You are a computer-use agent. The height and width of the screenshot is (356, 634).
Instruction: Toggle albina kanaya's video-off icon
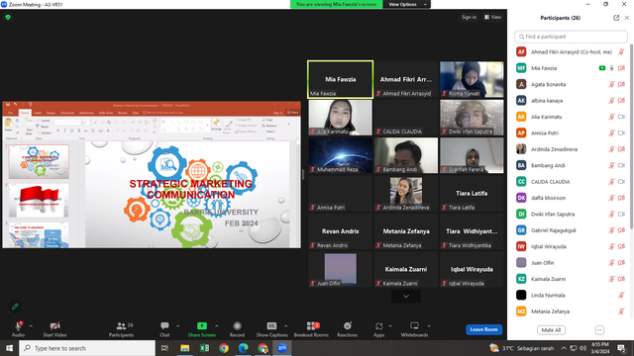621,101
